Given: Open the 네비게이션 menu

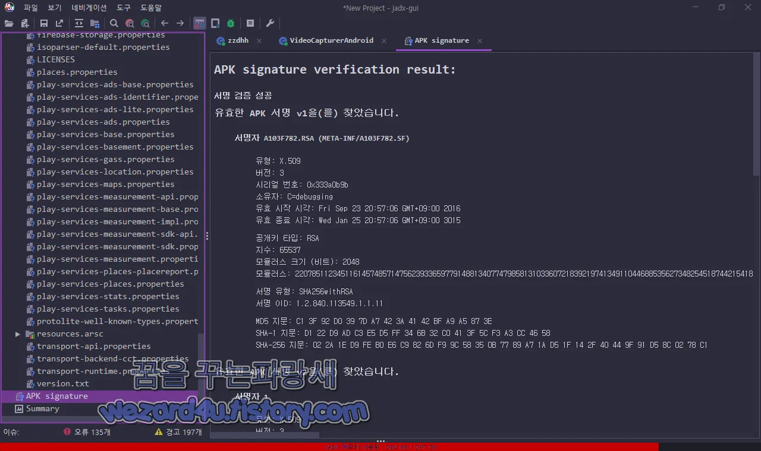Looking at the screenshot, I should 89,8.
